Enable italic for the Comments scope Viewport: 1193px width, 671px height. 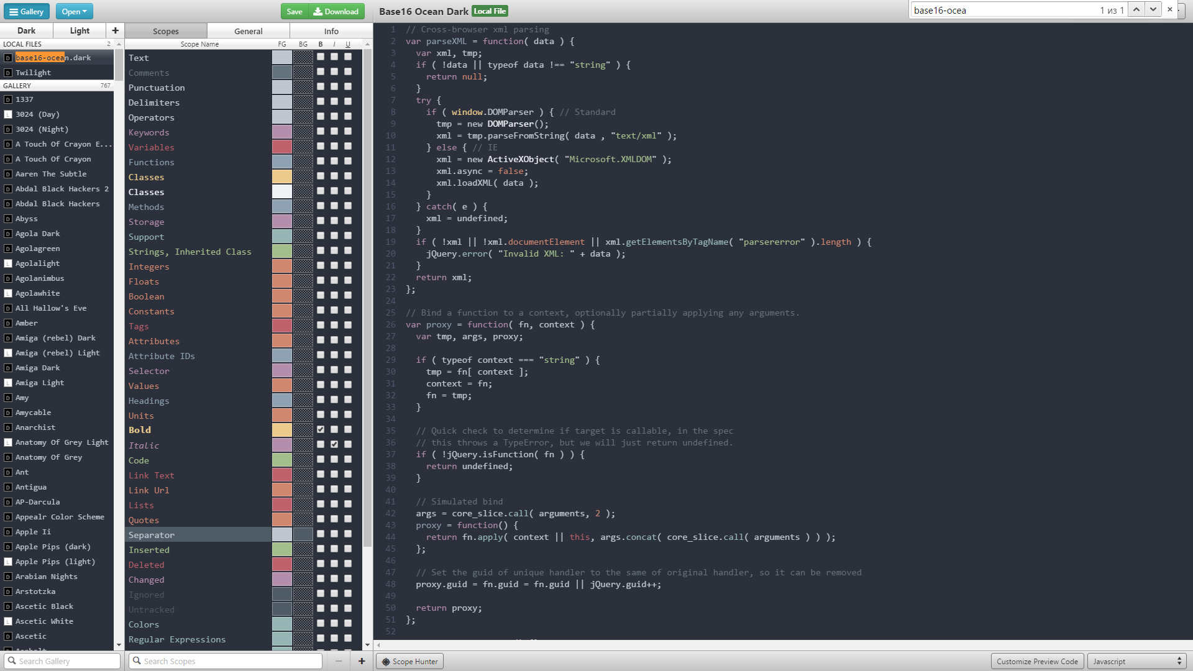coord(334,71)
